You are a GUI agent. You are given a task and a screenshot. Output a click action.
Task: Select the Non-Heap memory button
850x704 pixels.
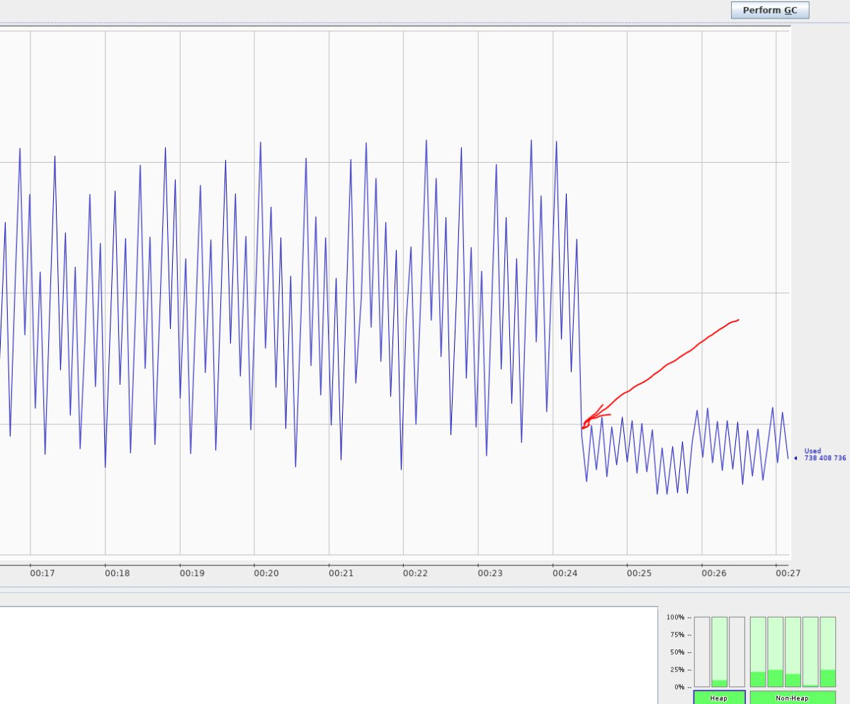(x=793, y=698)
